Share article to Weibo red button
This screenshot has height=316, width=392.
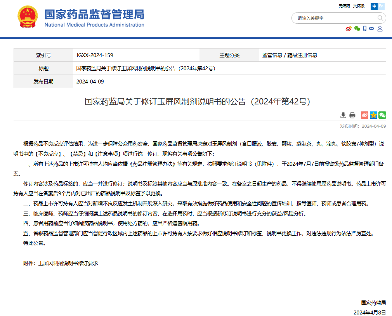point(364,115)
